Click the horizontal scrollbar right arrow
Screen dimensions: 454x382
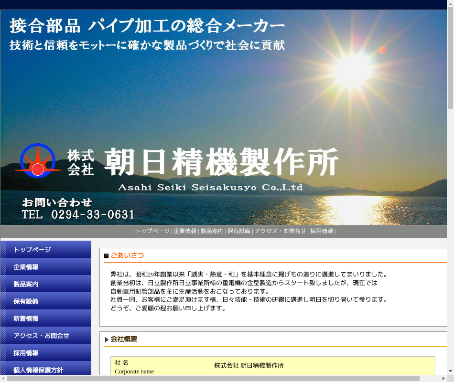point(443,378)
